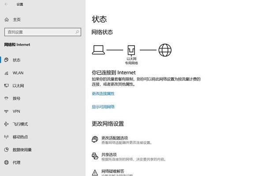The height and width of the screenshot is (176, 261).
Task: Select the WLAN signal icon in the sidebar
Action: [6, 73]
